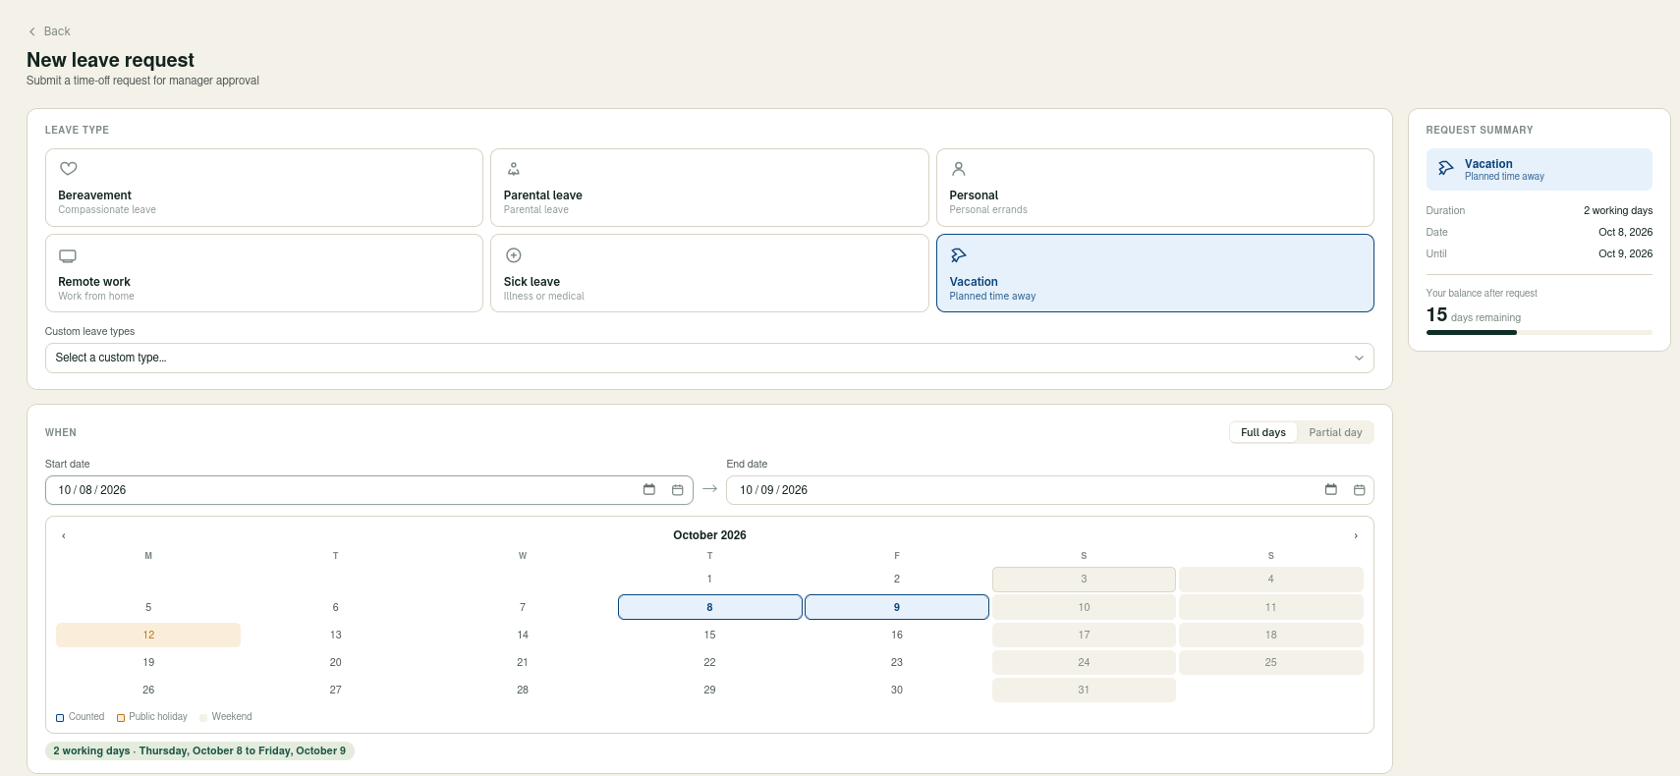Click the outer calendar icon in End date
This screenshot has width=1680, height=776.
[1360, 490]
